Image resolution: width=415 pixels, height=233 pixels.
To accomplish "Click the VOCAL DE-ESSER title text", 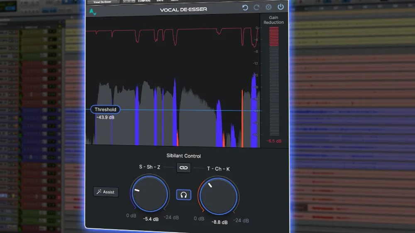I will click(x=183, y=10).
